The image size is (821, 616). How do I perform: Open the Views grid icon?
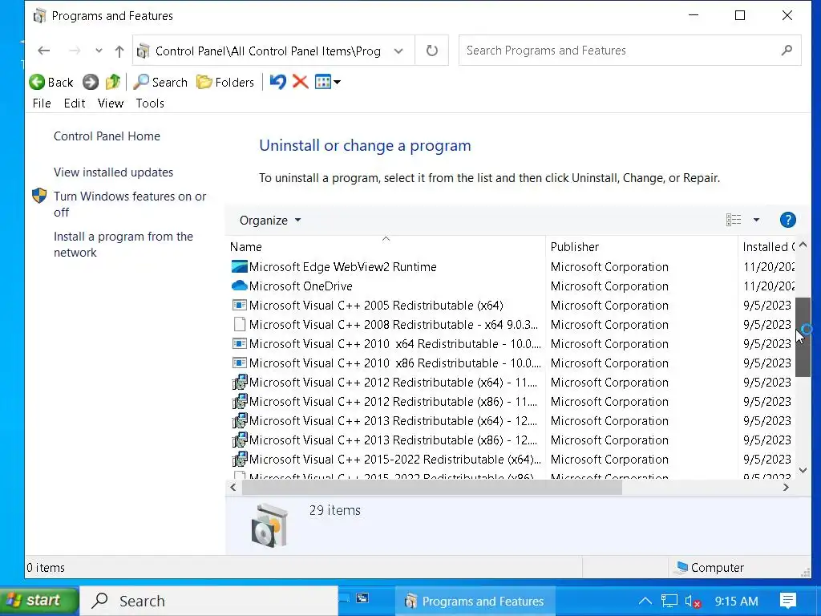click(323, 82)
